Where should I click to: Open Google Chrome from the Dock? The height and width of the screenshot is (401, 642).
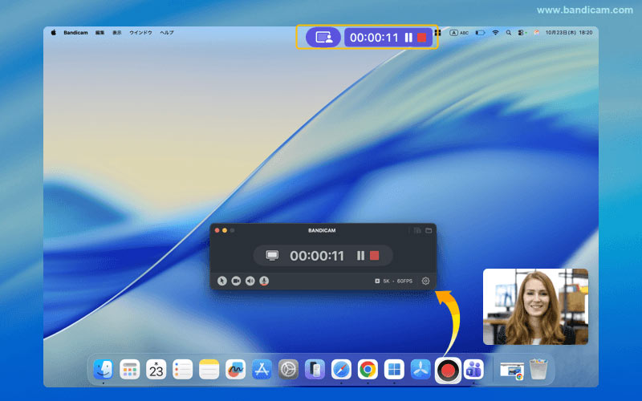point(368,370)
